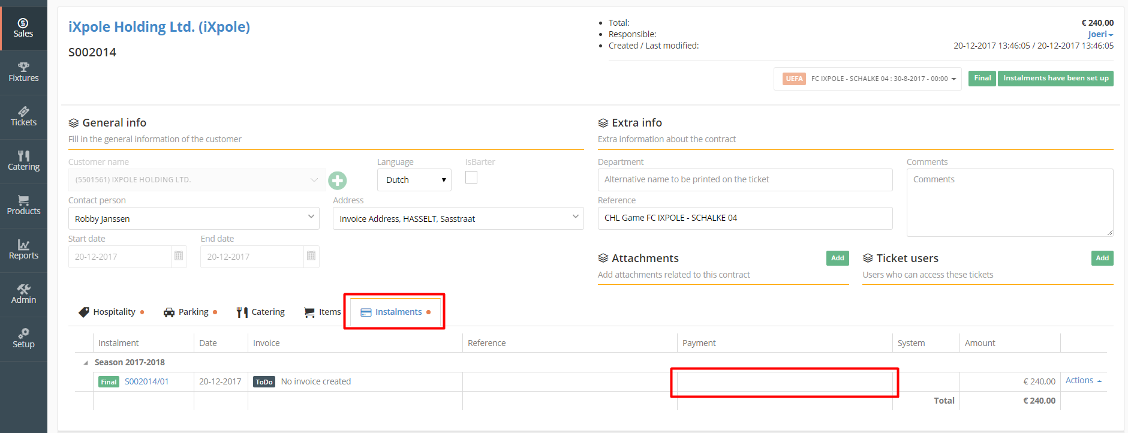Viewport: 1128px width, 433px height.
Task: Click the contract number S002014
Action: pos(92,52)
